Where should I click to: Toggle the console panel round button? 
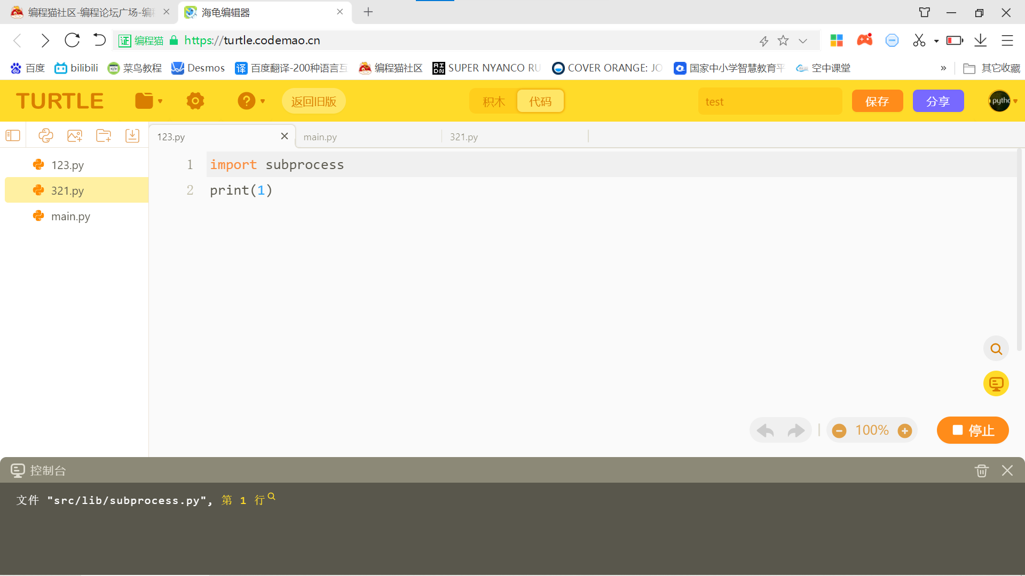click(996, 383)
